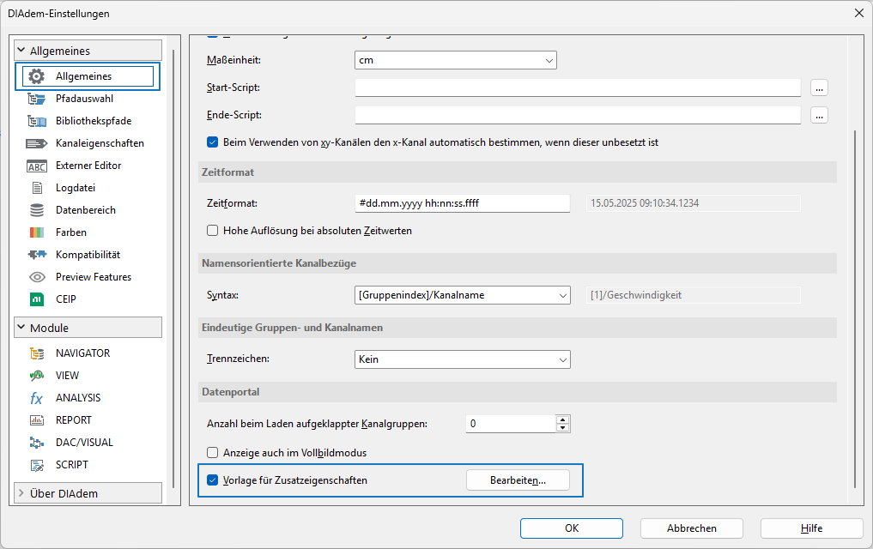Click the Preview Features eye icon
Screen dimensions: 873x549
37,277
